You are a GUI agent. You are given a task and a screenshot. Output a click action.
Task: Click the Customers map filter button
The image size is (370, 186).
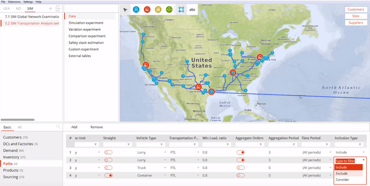[x=356, y=9]
